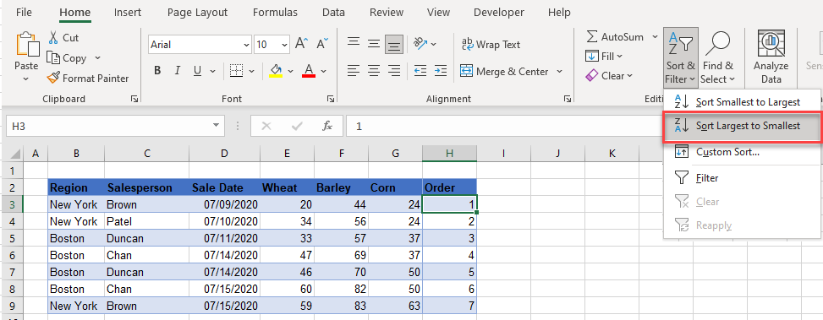The width and height of the screenshot is (823, 320).
Task: Toggle Wrap Text
Action: (x=491, y=45)
